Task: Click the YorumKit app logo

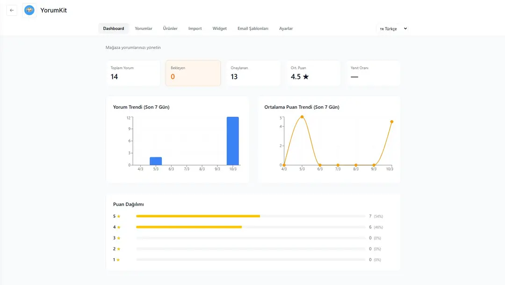Action: coord(29,10)
